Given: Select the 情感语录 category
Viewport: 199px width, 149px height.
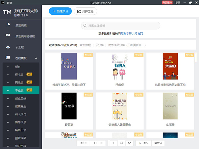Looking at the screenshot, I should click(x=21, y=122).
